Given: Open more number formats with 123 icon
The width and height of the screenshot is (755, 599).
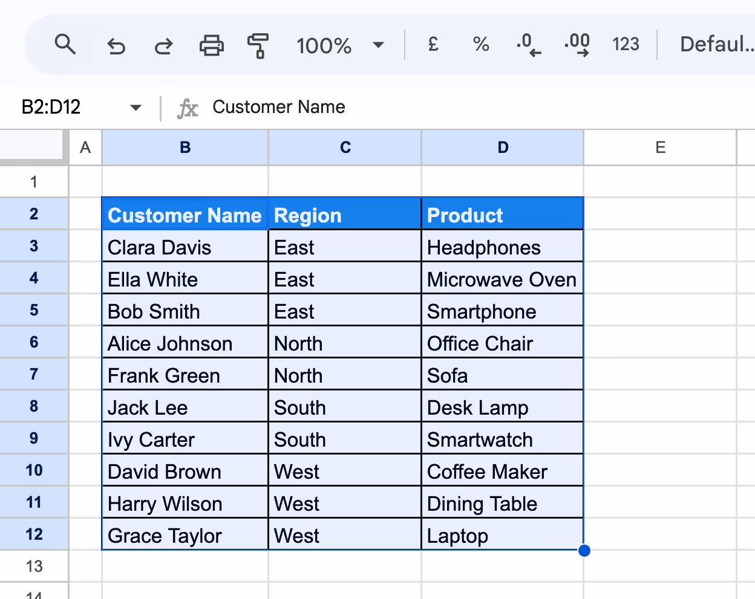Looking at the screenshot, I should click(x=626, y=44).
